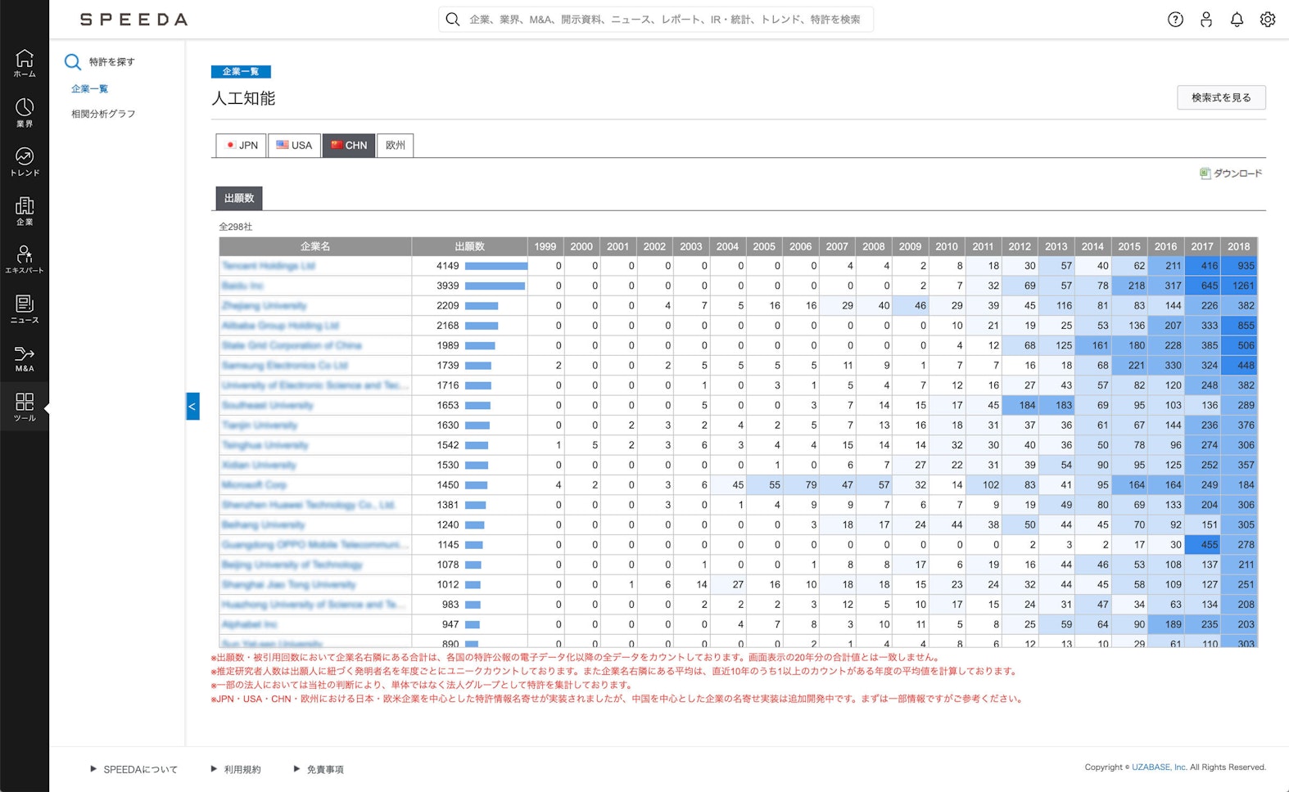
Task: Switch to the JPN tab
Action: click(x=242, y=146)
